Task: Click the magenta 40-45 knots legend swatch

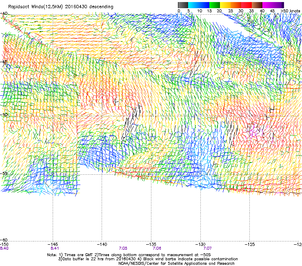Action: click(x=268, y=5)
